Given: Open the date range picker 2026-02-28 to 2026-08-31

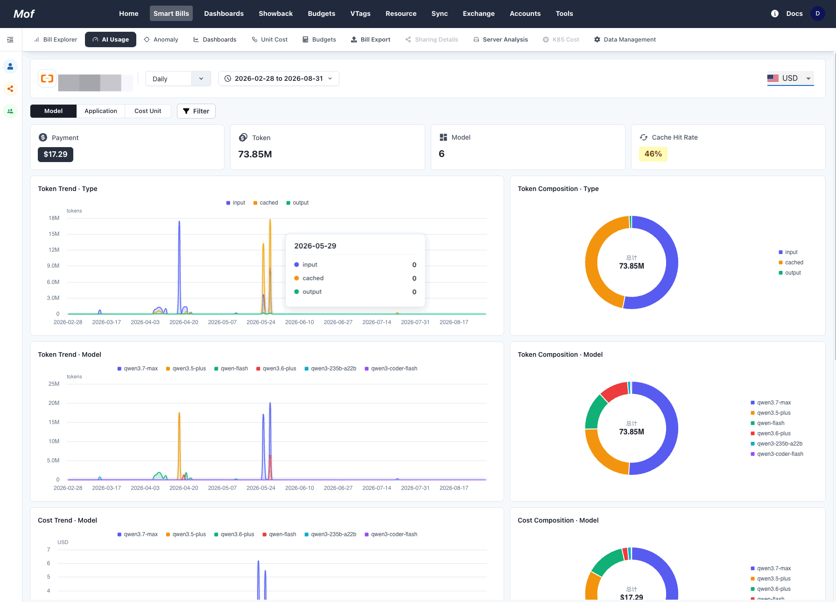Looking at the screenshot, I should pos(279,78).
